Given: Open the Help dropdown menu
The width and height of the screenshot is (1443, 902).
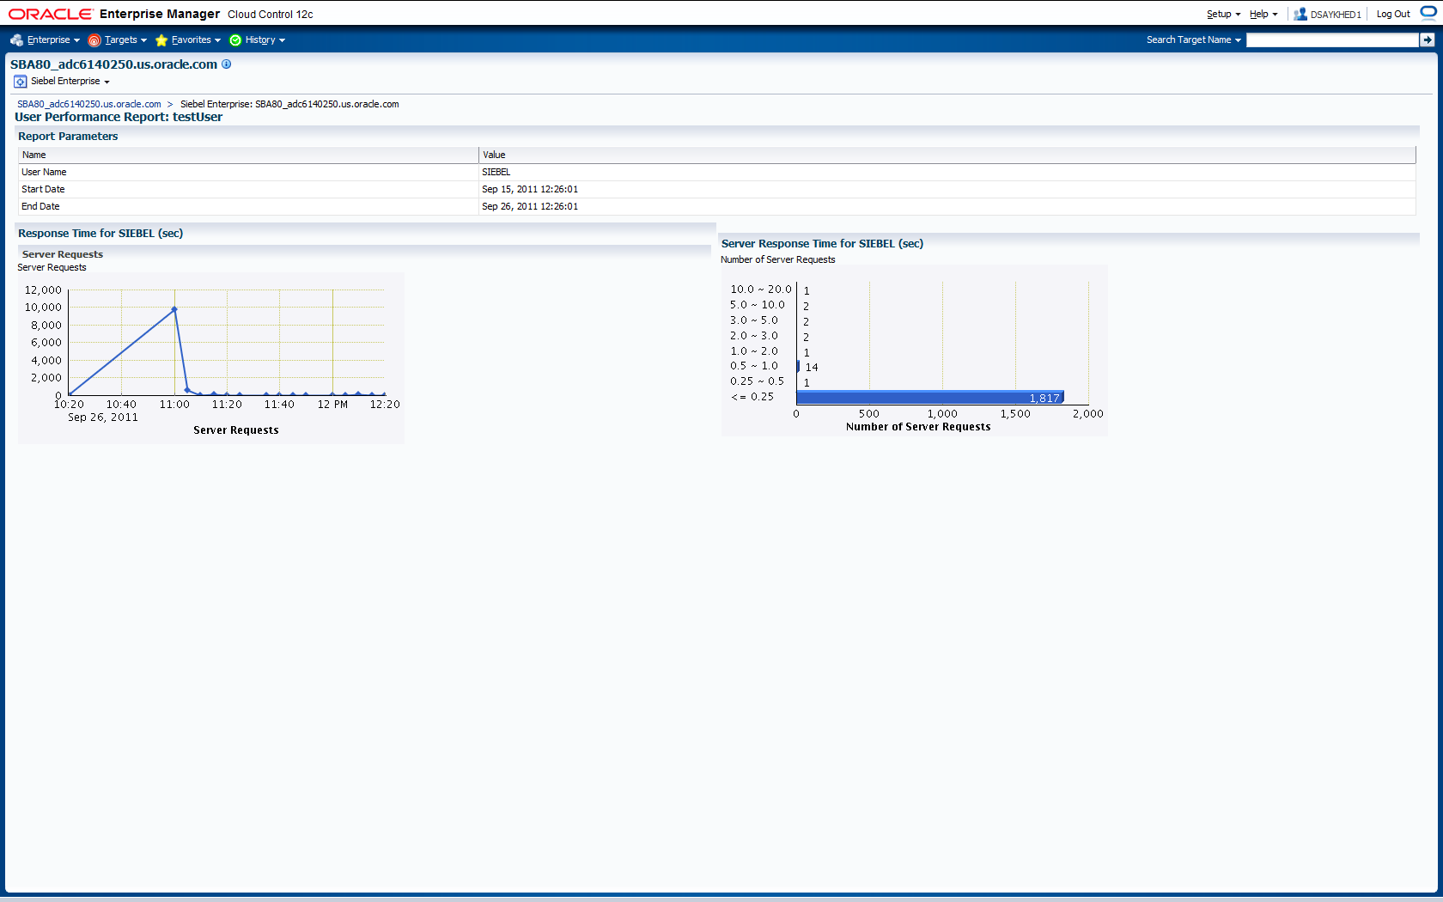Looking at the screenshot, I should 1263,15.
